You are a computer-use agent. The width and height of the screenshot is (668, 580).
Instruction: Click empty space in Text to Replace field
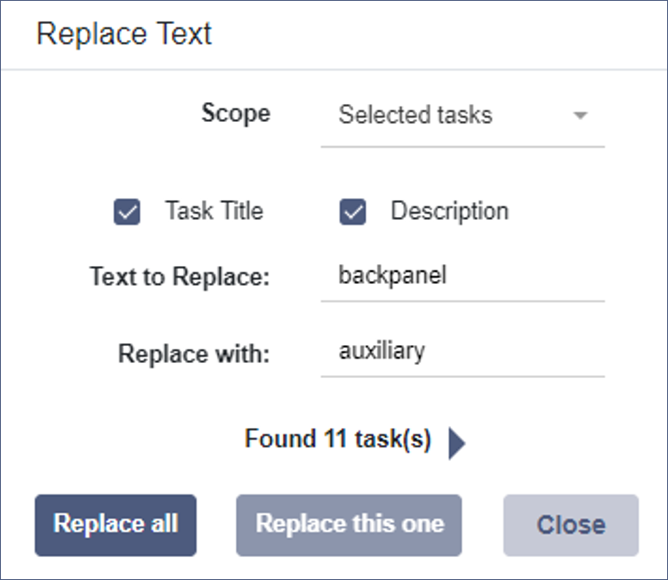pos(534,277)
